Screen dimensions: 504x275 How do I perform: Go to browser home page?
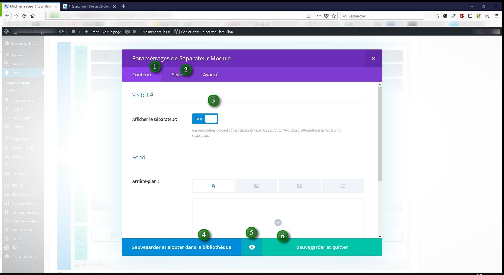pos(33,16)
